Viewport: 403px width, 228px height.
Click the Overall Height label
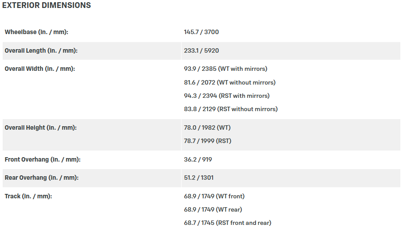41,128
